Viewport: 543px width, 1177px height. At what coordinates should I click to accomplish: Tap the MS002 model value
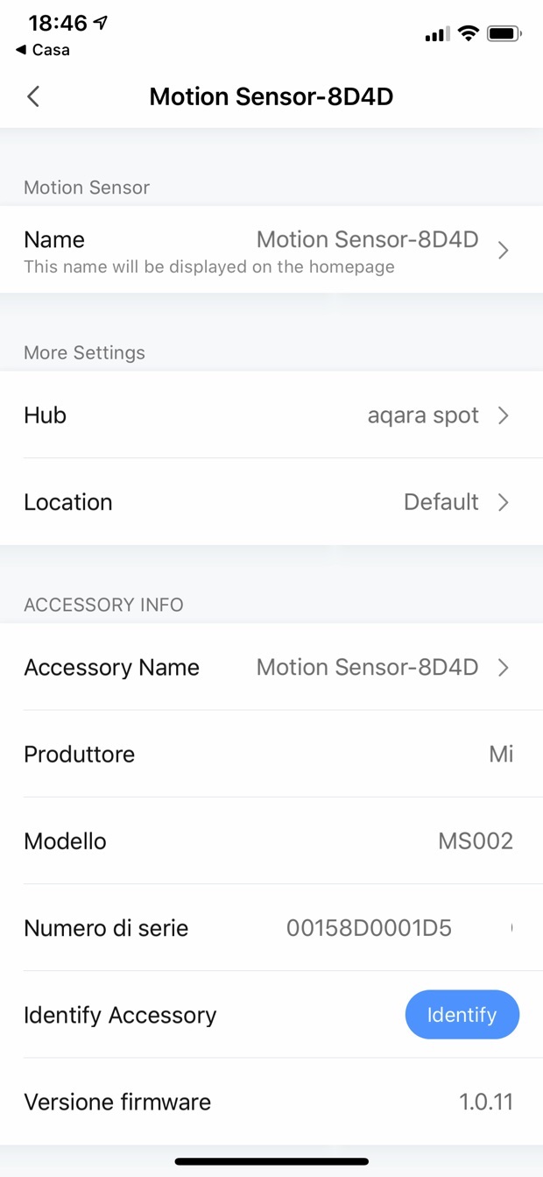[x=475, y=841]
